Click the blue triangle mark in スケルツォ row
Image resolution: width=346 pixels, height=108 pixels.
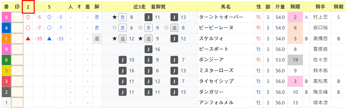[x=49, y=39]
